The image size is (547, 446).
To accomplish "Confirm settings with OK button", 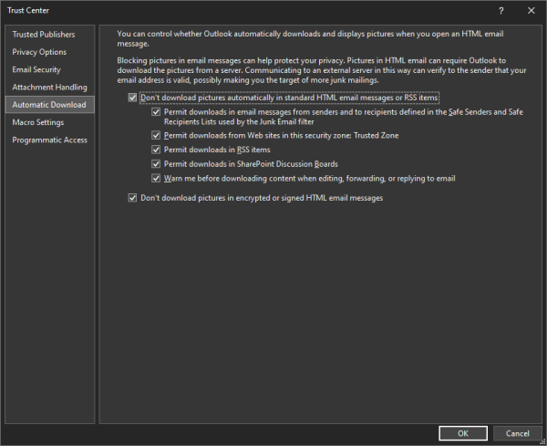I will coord(463,433).
